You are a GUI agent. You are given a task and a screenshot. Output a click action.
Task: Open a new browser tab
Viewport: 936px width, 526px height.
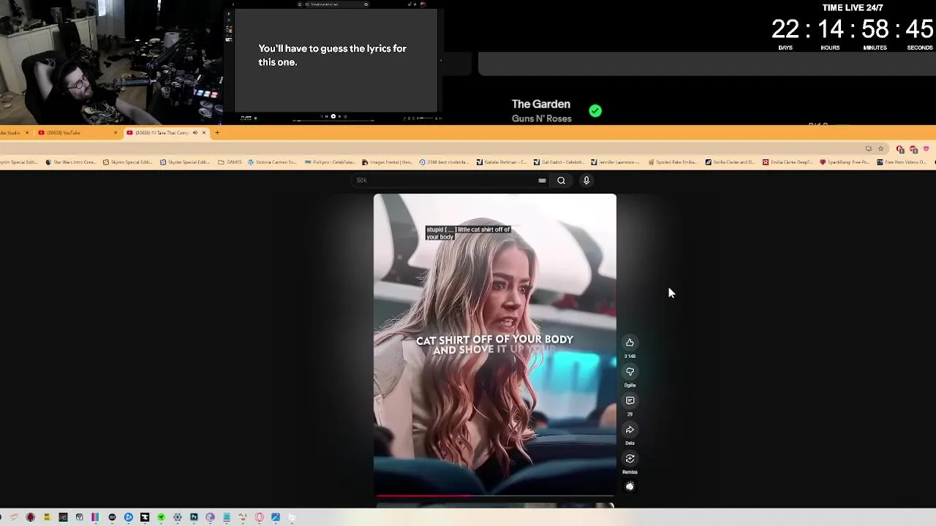tap(217, 132)
